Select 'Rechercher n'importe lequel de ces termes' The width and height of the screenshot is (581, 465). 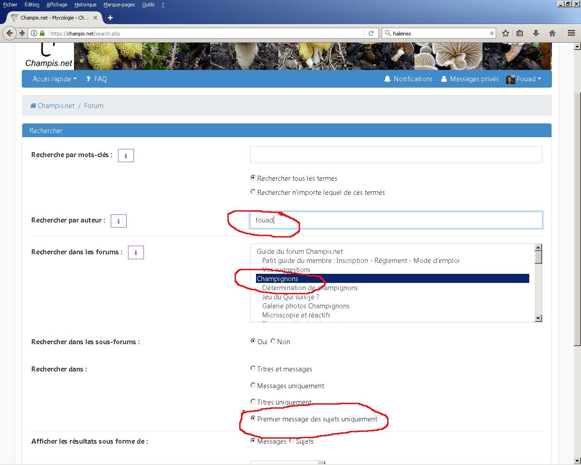click(253, 192)
